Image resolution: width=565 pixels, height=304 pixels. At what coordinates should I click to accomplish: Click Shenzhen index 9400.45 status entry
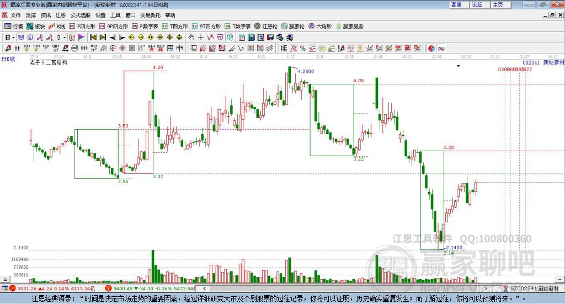pos(150,289)
